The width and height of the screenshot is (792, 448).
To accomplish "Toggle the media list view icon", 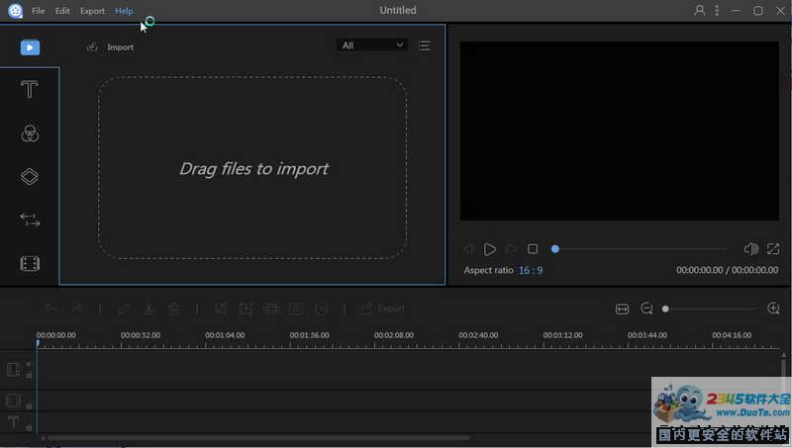I will coord(425,45).
